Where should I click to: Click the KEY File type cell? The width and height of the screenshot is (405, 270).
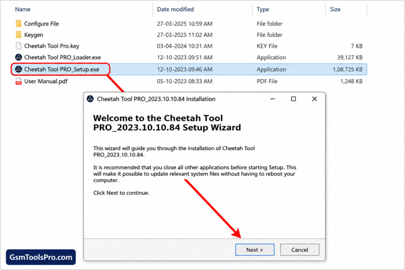267,46
